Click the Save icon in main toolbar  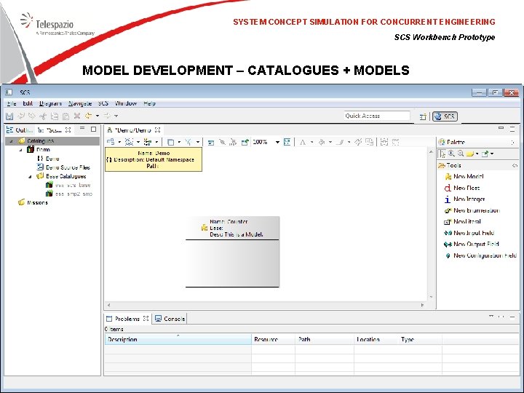(x=9, y=116)
